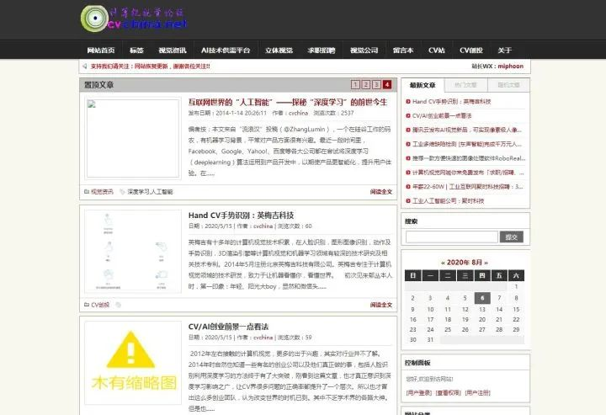Select featured slide number 4
606x415 pixels.
pyautogui.click(x=387, y=85)
